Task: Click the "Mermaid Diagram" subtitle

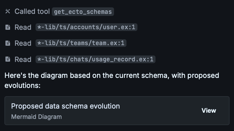Action: click(36, 117)
